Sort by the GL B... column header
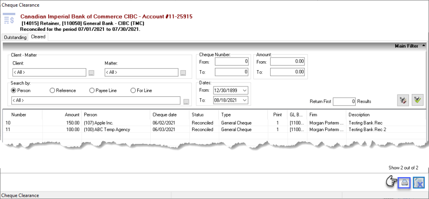 click(297, 115)
